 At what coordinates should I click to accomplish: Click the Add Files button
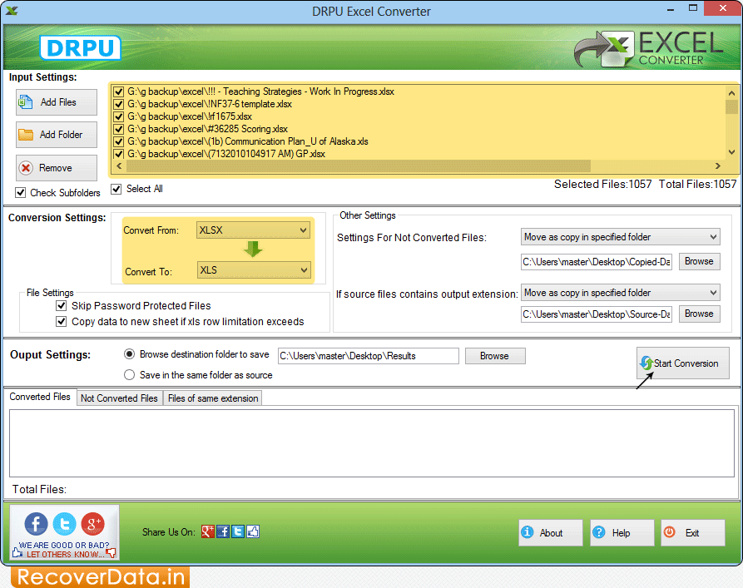[x=57, y=102]
